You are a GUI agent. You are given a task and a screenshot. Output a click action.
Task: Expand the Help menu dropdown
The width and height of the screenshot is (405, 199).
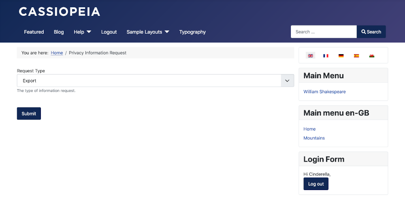coord(89,32)
